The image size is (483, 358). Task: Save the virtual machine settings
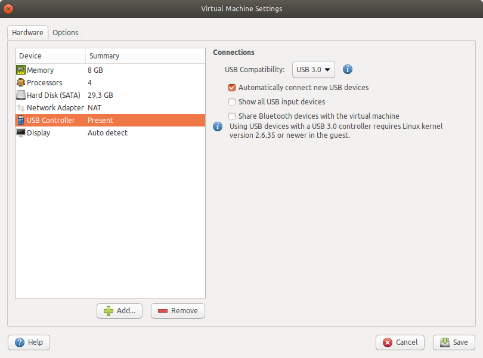tap(454, 342)
